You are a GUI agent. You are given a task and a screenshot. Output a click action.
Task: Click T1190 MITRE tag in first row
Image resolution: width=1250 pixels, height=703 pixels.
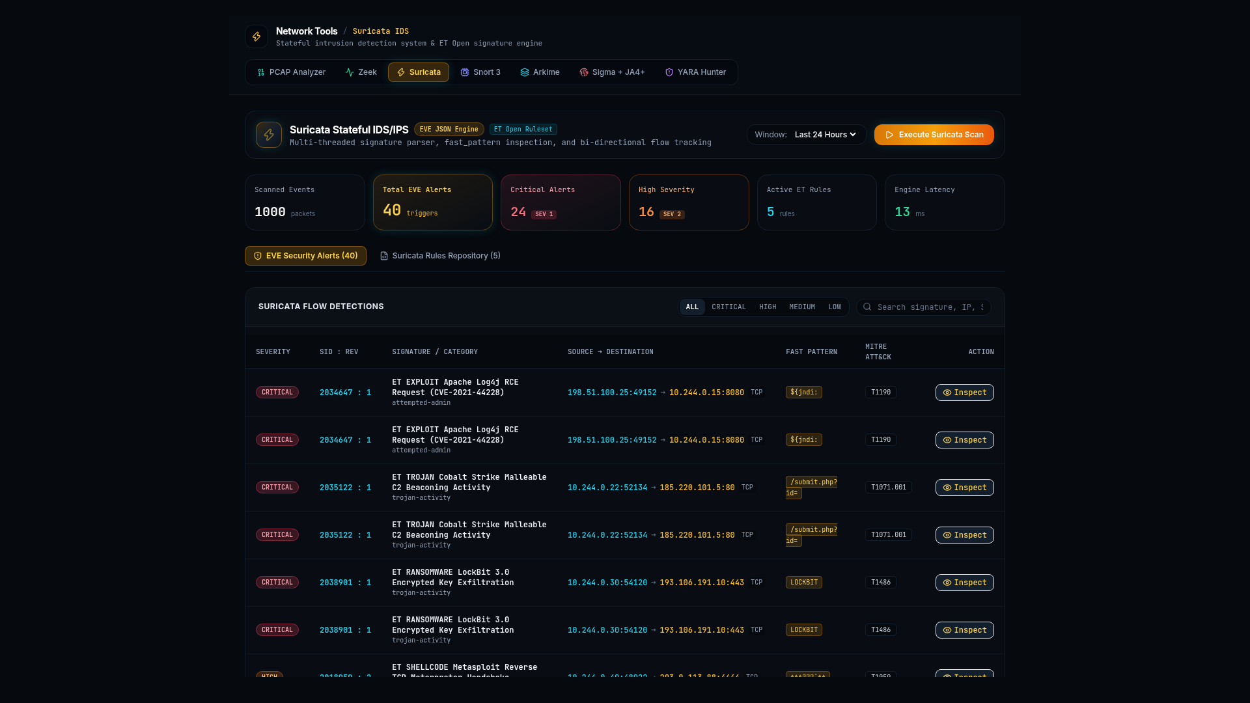click(x=881, y=393)
